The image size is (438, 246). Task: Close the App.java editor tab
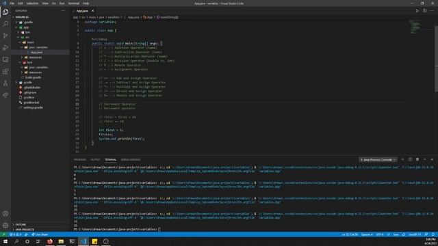[93, 11]
